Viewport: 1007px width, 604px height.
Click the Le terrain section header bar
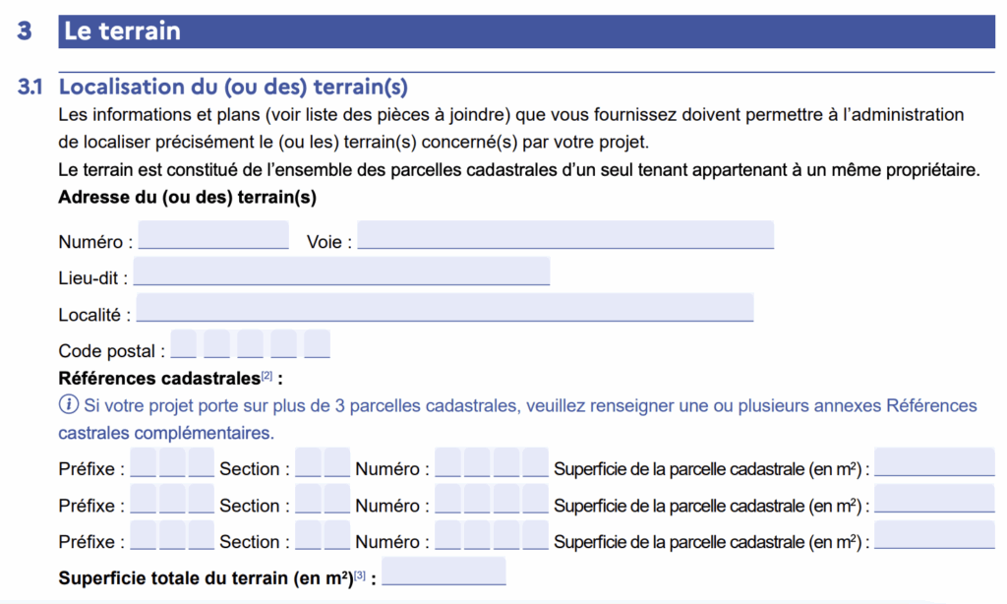[x=527, y=31]
